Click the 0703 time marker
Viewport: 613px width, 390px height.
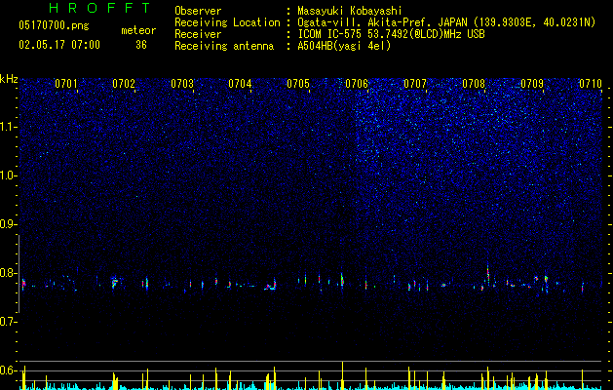(182, 84)
